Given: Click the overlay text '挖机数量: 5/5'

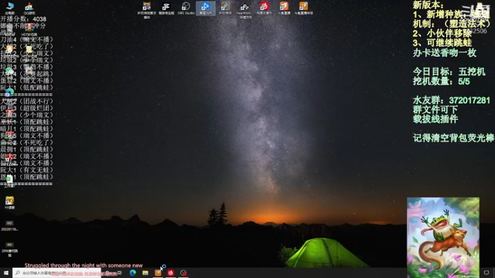Looking at the screenshot, I should (x=441, y=82).
